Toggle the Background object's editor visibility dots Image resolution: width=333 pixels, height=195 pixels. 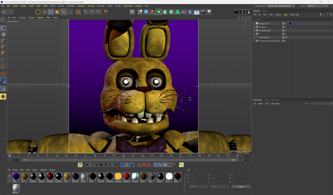pyautogui.click(x=286, y=24)
